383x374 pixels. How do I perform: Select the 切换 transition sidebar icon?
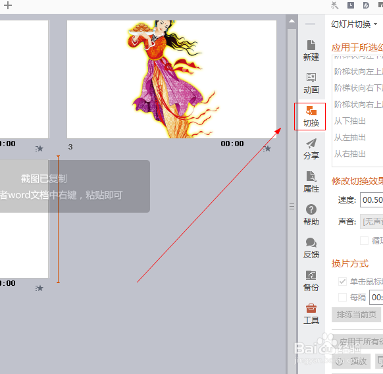[x=311, y=117]
